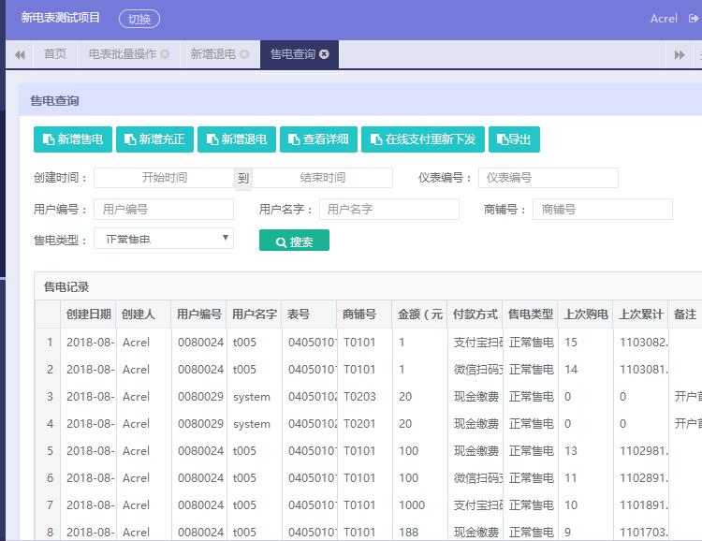Click the 用户编号 input field
Screen dimensions: 702x541
coord(164,209)
